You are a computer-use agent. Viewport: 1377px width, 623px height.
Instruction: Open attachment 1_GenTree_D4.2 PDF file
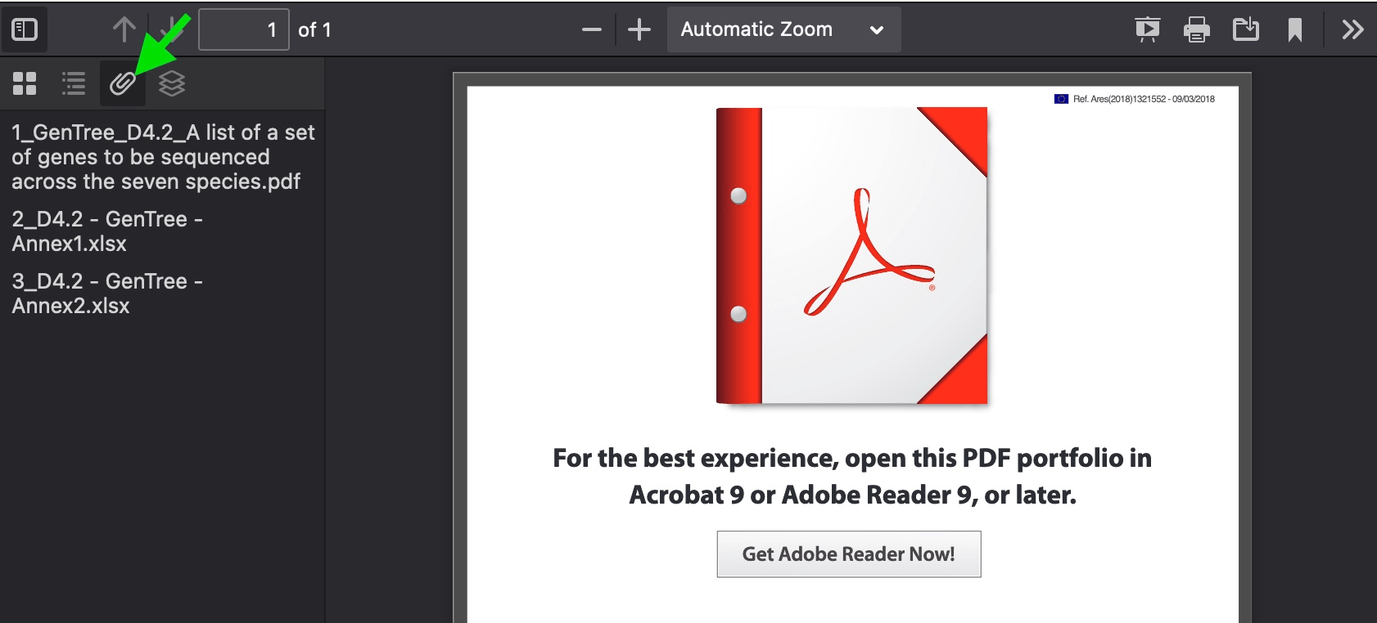point(163,157)
